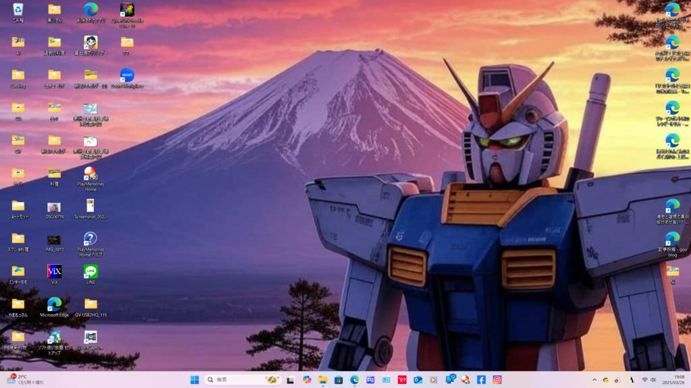This screenshot has width=691, height=388.
Task: Open Outlook from the taskbar
Action: (x=418, y=380)
